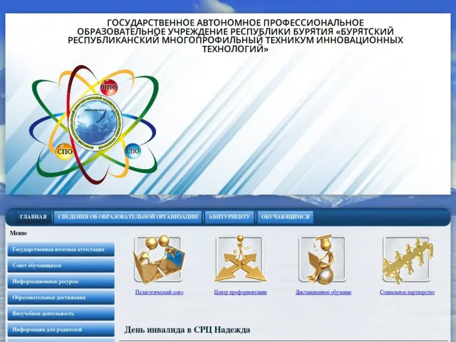The height and width of the screenshot is (342, 456).
Task: Select Информация для родителей in side menu
Action: (61, 329)
